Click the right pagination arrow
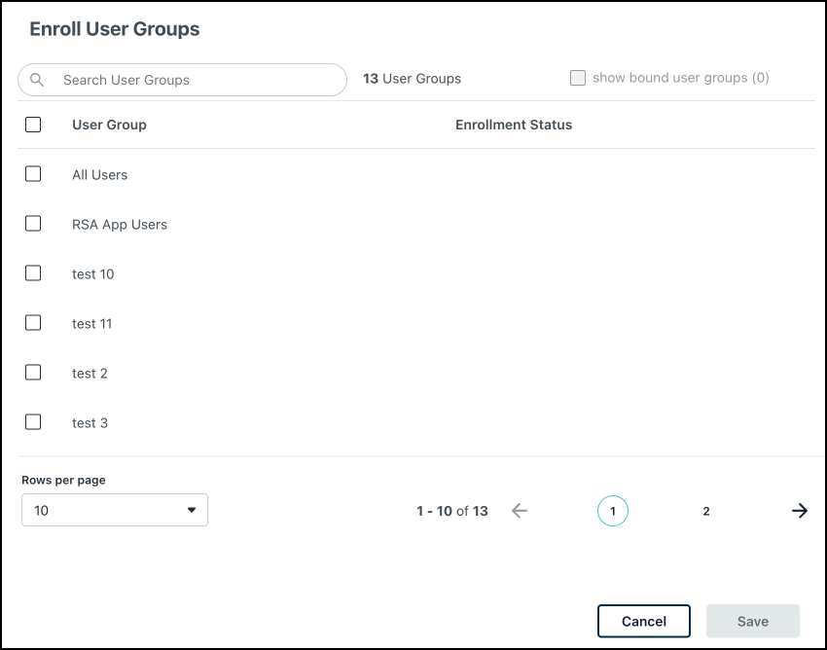The width and height of the screenshot is (827, 650). coord(800,510)
